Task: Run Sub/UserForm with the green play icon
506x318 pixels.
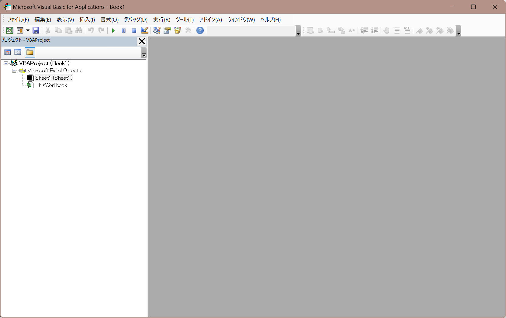Action: [x=113, y=30]
